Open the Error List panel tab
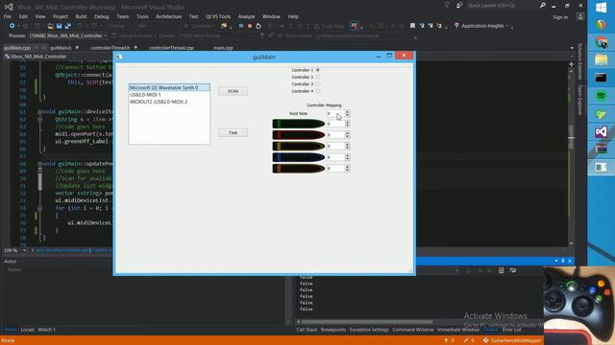 [512, 330]
